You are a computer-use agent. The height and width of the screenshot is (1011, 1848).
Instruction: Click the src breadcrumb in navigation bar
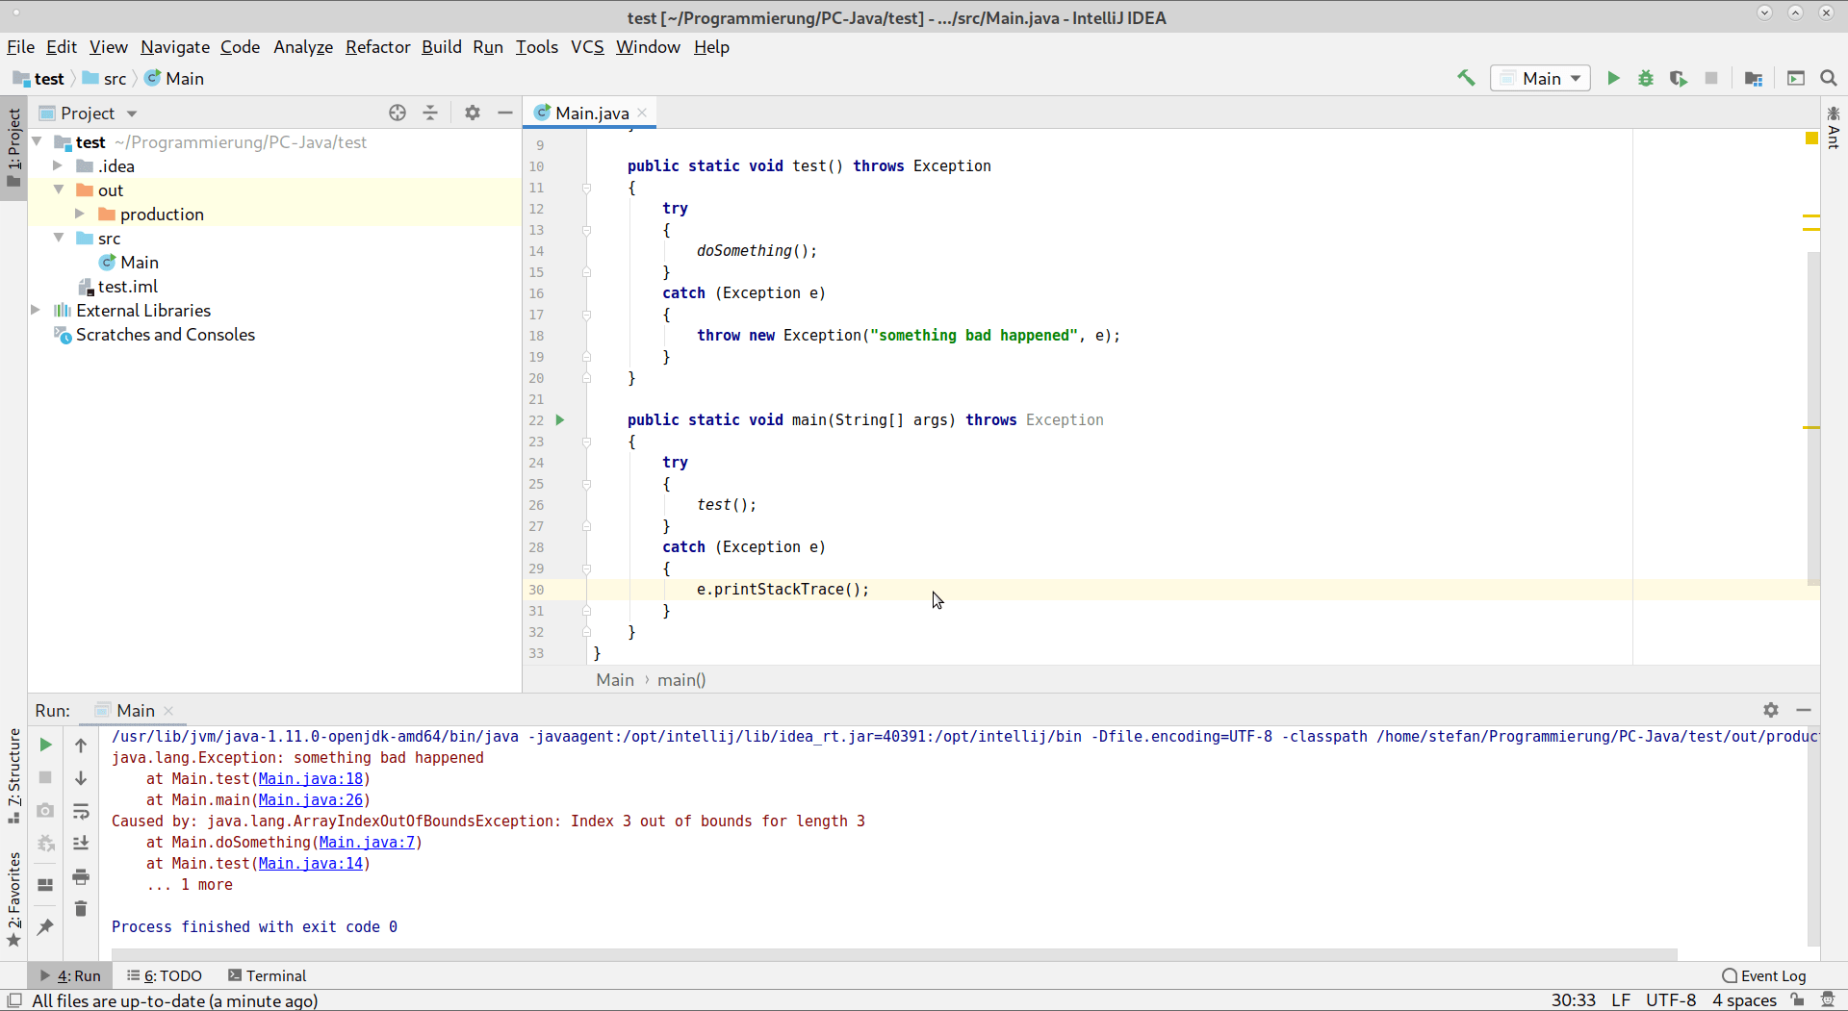(x=105, y=78)
